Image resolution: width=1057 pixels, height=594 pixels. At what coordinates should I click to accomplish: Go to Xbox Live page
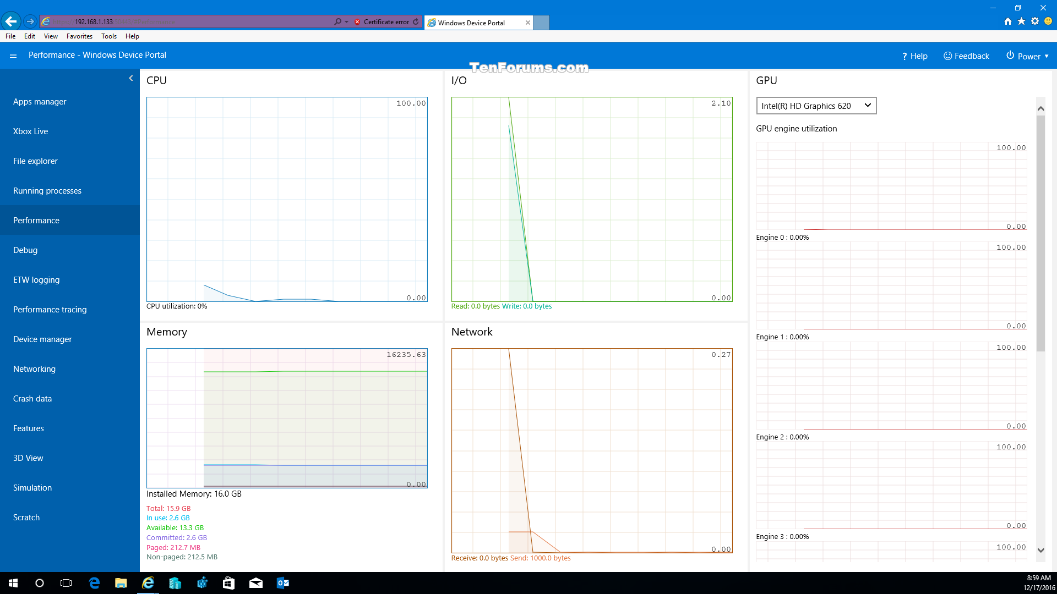click(70, 131)
